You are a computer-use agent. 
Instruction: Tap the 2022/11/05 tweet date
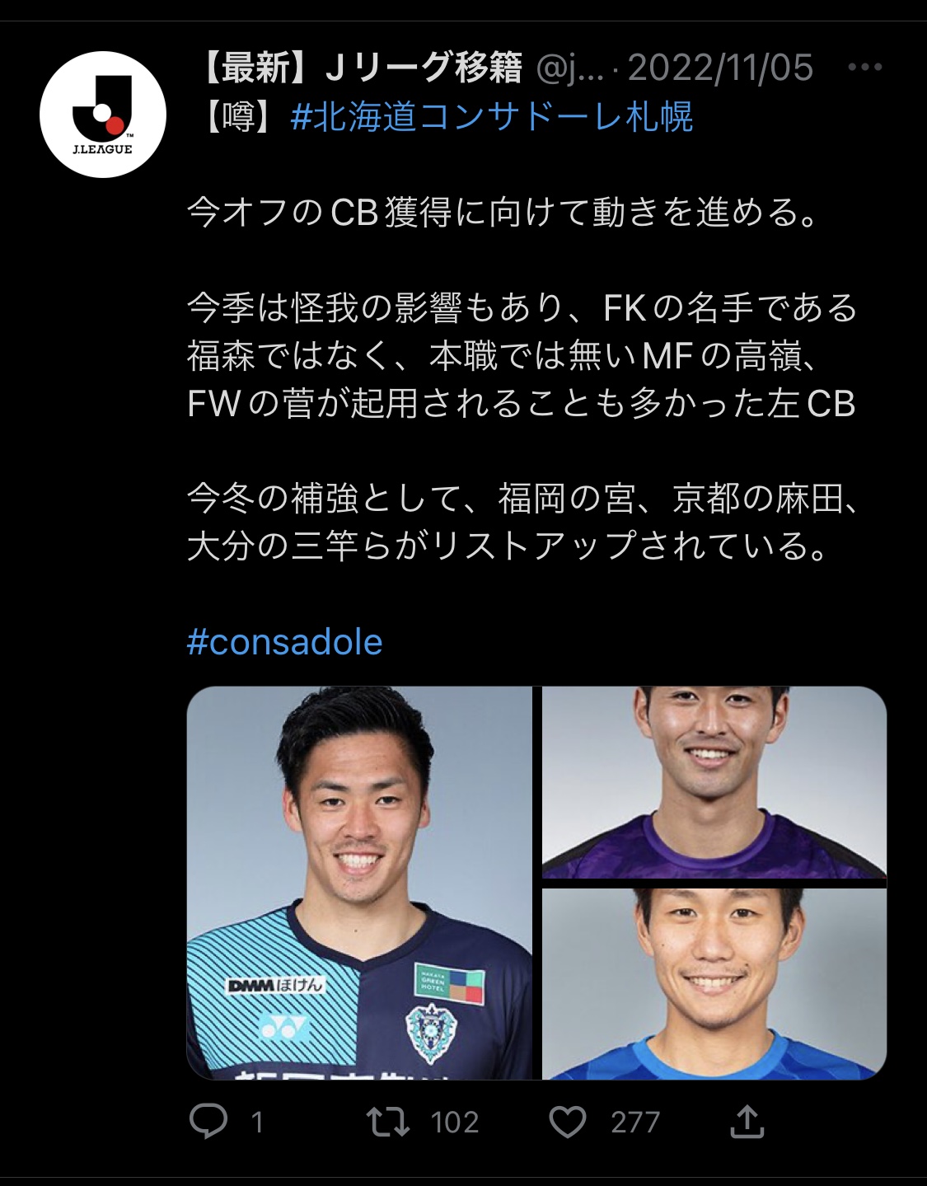(721, 68)
